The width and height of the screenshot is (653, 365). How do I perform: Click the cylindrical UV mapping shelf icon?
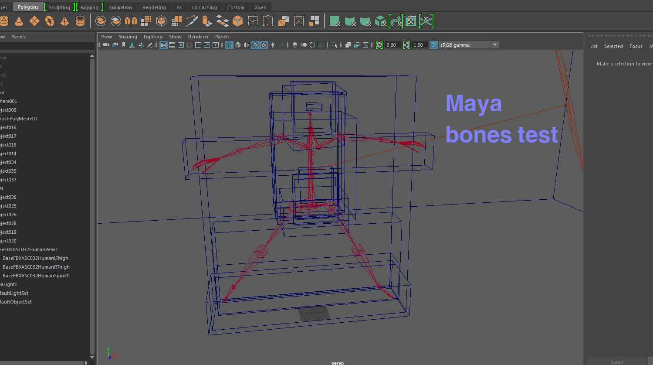[350, 21]
